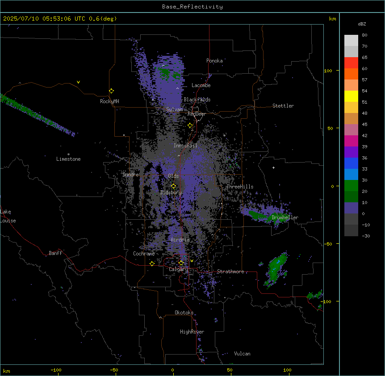Select the light gray 70-80 dBZ swatch

tap(351, 41)
